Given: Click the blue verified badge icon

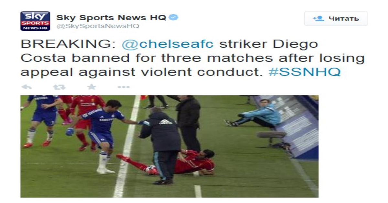Looking at the screenshot, I should [x=174, y=17].
